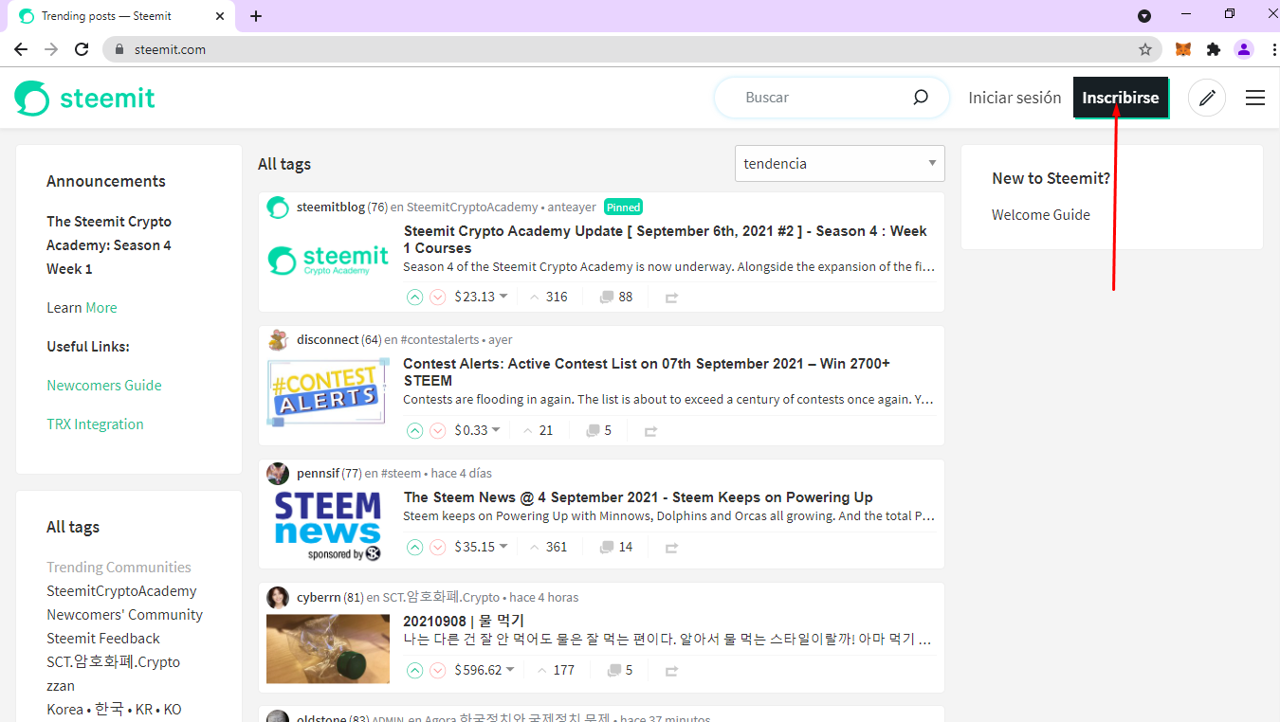This screenshot has width=1280, height=722.
Task: Resteem the Steemit Crypto Academy Update post
Action: 671,298
